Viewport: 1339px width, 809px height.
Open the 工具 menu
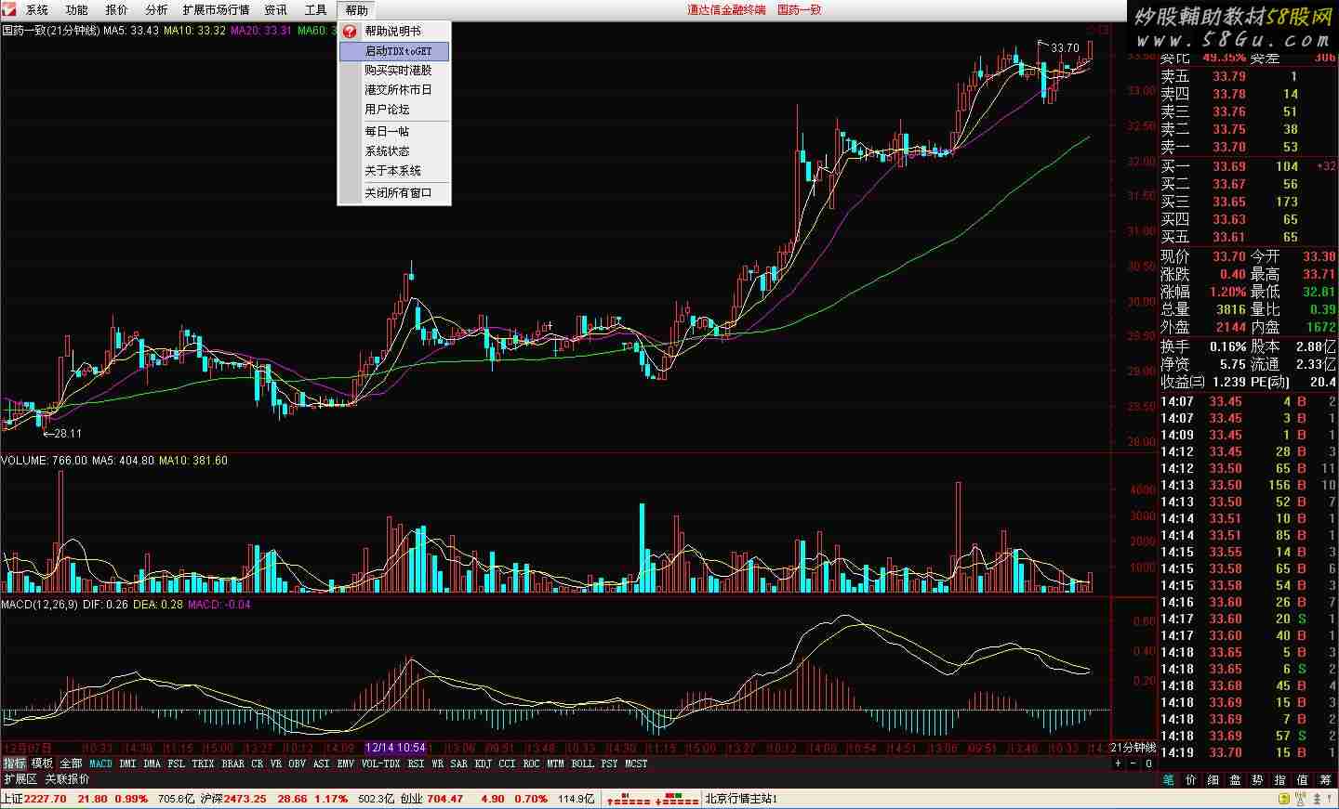pyautogui.click(x=315, y=9)
